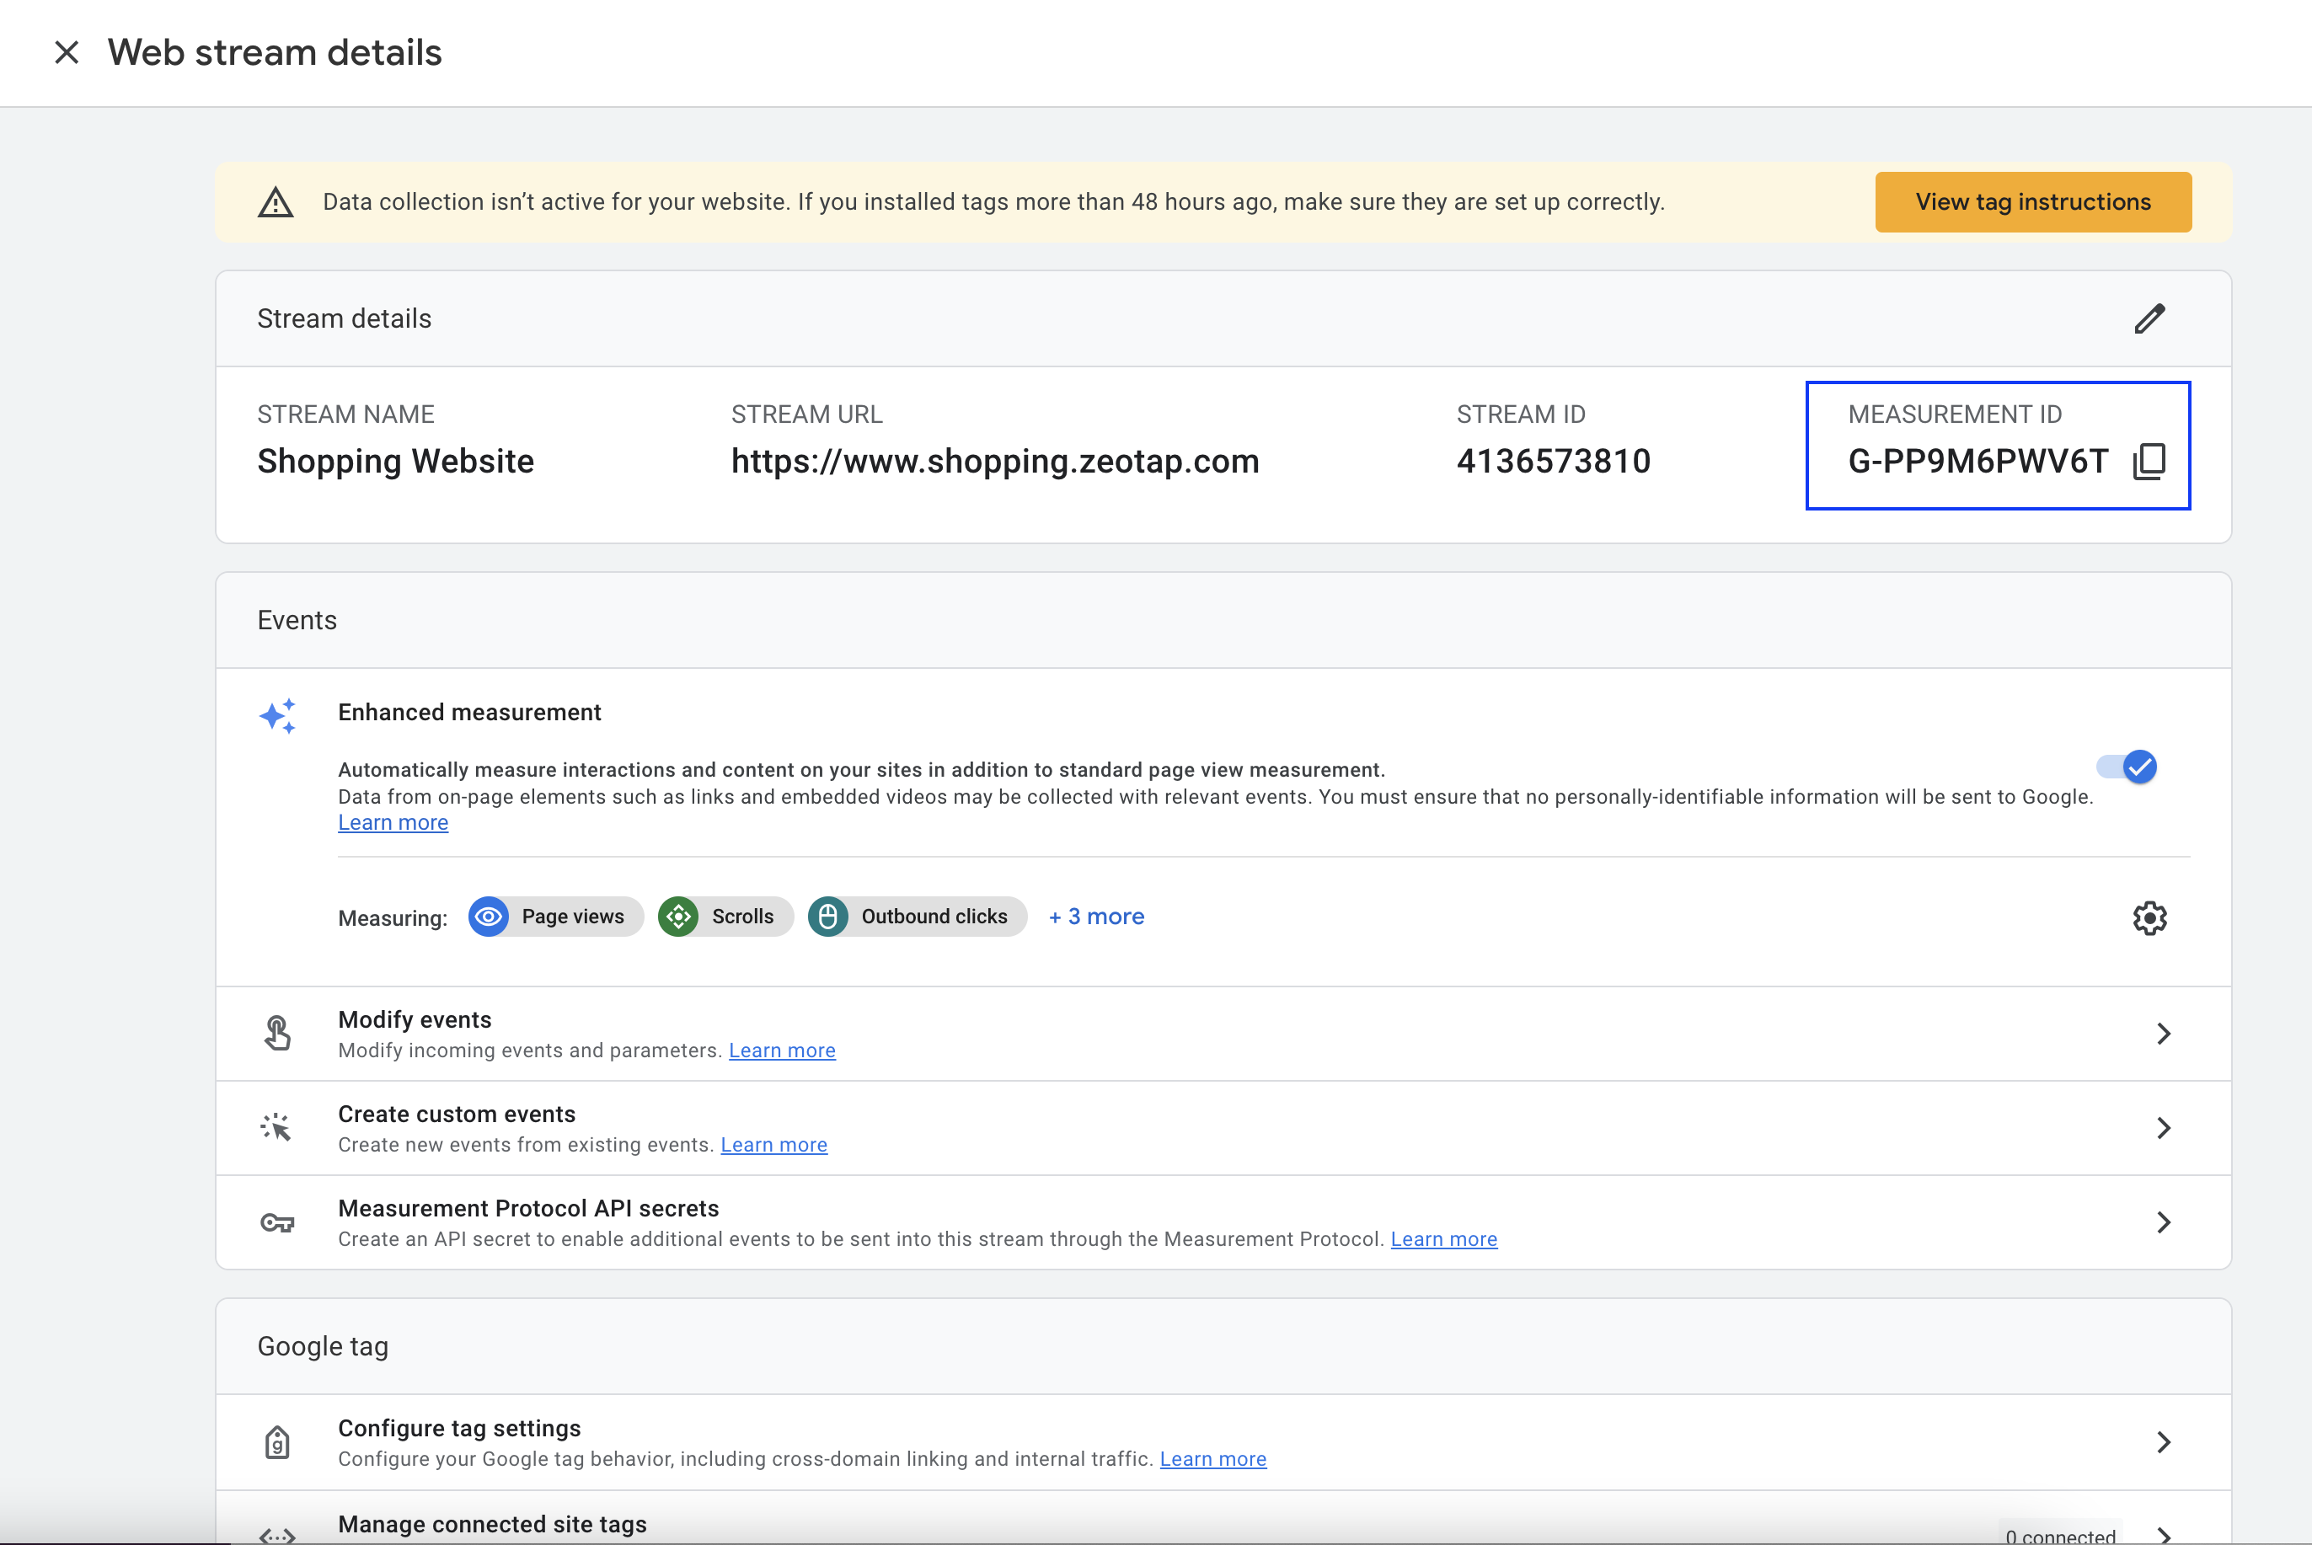This screenshot has width=2312, height=1545.
Task: Open the Configure tag settings chevron
Action: [x=2163, y=1442]
